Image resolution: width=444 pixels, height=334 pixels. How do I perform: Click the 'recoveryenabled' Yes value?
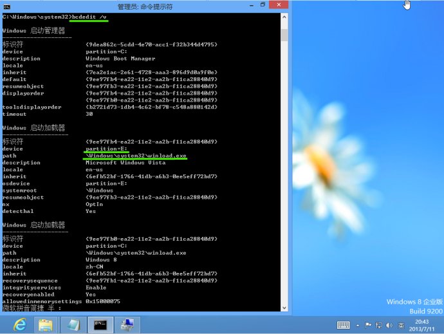click(x=91, y=295)
